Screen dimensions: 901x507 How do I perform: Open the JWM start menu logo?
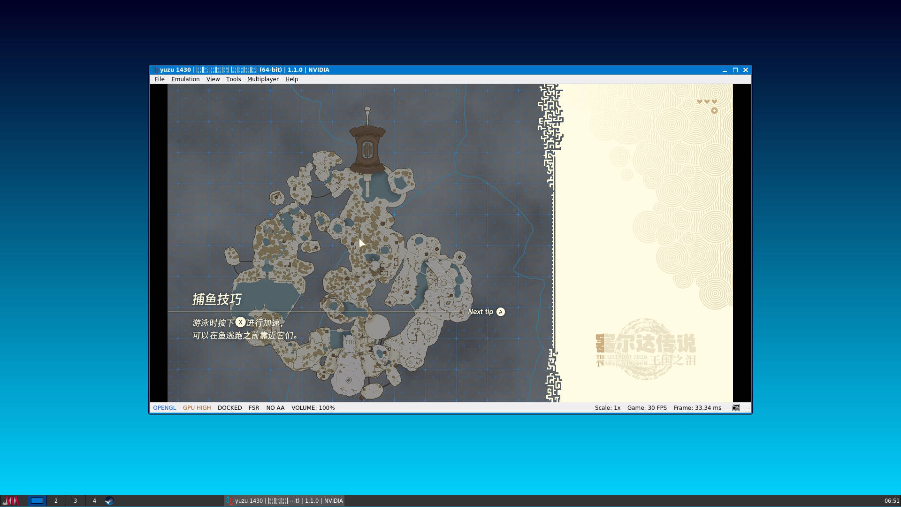tap(10, 500)
